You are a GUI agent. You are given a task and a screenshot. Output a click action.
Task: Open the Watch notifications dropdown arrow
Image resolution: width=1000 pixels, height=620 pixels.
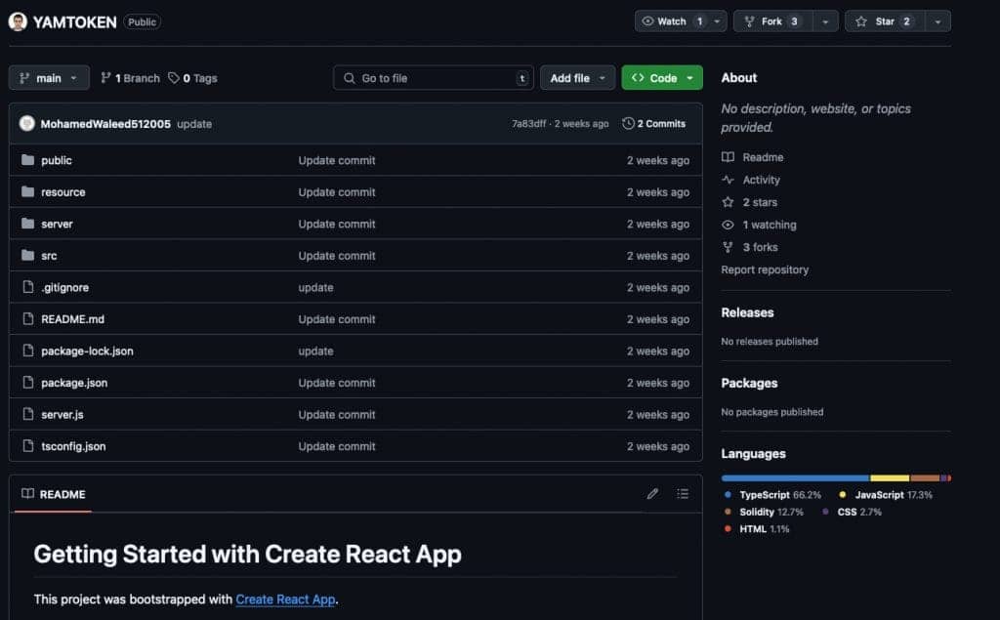(718, 21)
